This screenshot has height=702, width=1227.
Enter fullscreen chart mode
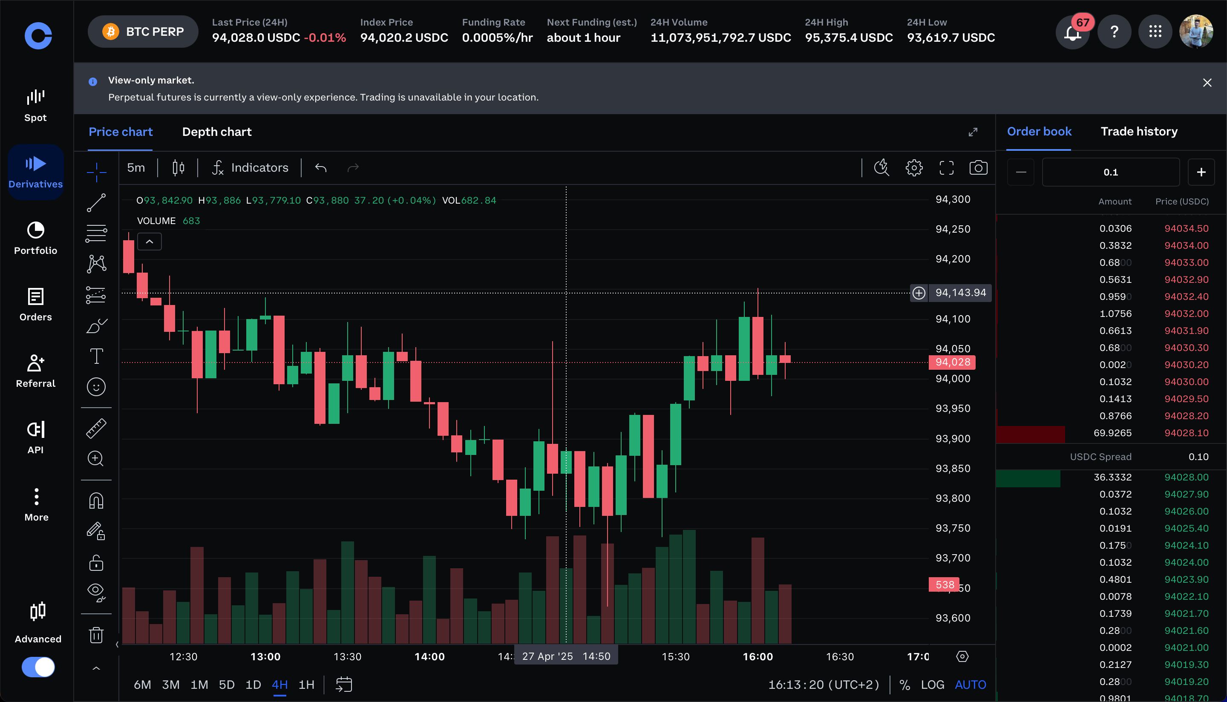[x=946, y=168]
